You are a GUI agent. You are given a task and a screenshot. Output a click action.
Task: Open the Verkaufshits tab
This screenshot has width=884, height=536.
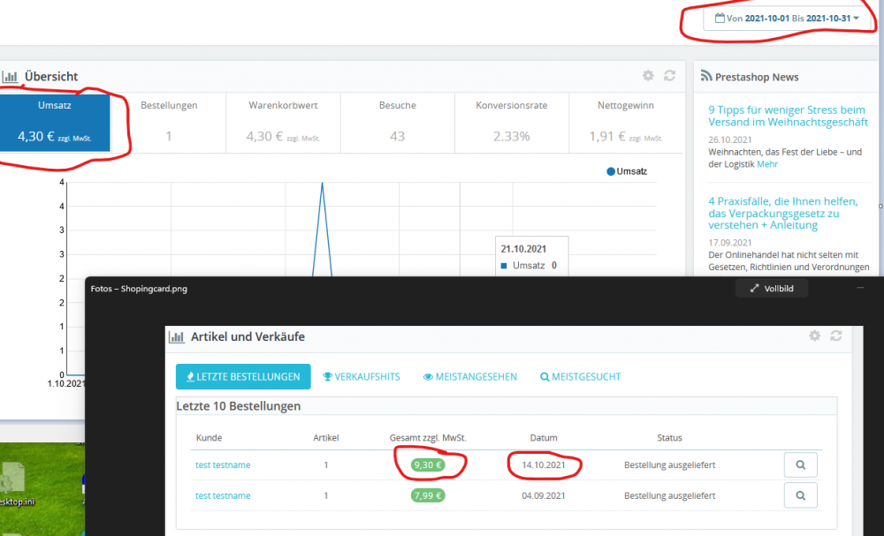tap(362, 377)
